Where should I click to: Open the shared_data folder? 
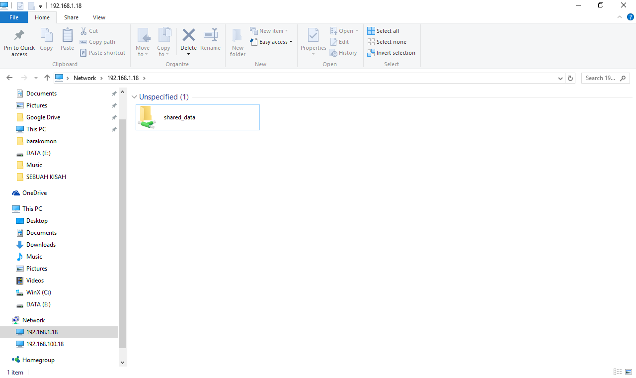pos(179,117)
